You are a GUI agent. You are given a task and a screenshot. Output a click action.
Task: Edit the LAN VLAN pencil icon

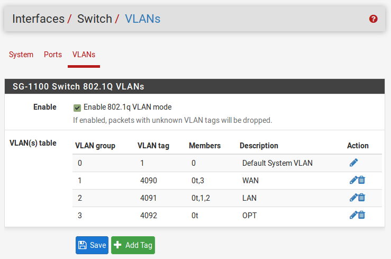click(x=353, y=198)
